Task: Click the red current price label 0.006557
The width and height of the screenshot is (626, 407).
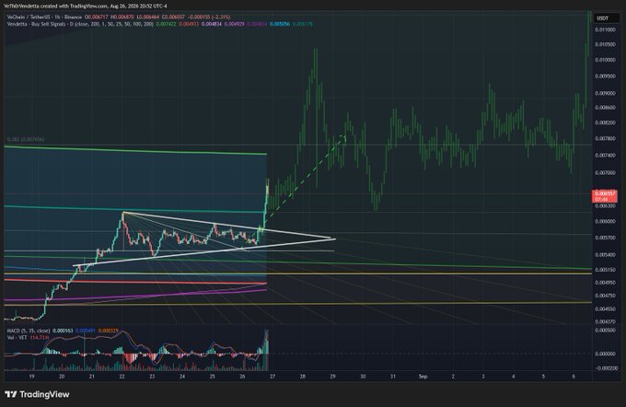Action: coord(606,196)
